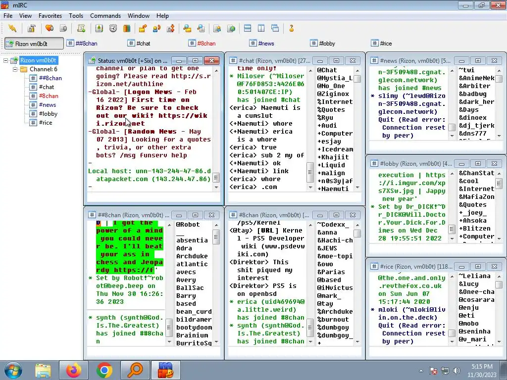Switch to ##8chan in the switchbar
507x380 pixels.
point(82,44)
